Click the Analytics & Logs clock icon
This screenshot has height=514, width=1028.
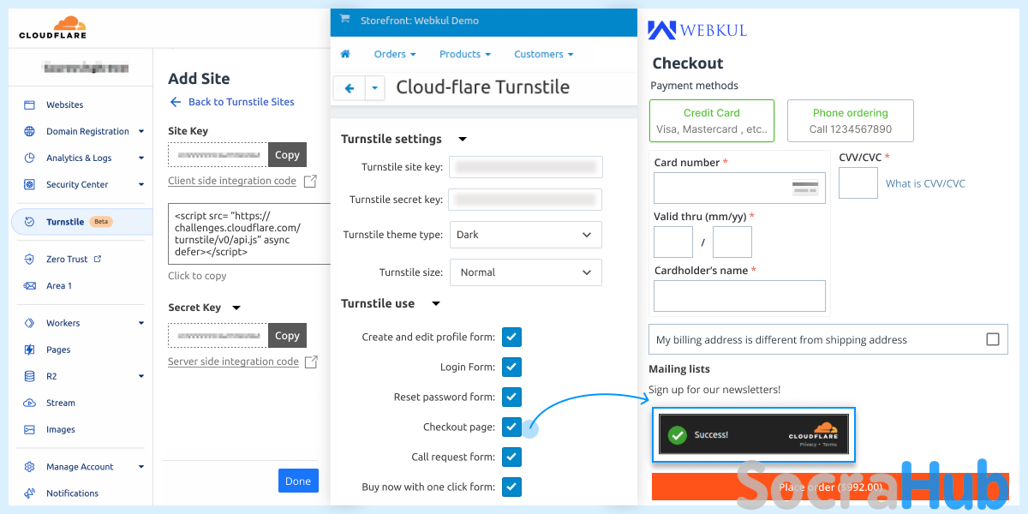click(x=29, y=158)
